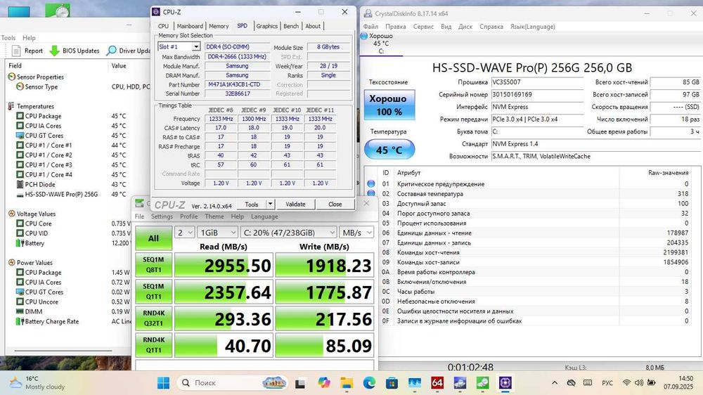The height and width of the screenshot is (395, 703).
Task: Select the Temperatures category icon in AIDA64
Action: tap(11, 106)
